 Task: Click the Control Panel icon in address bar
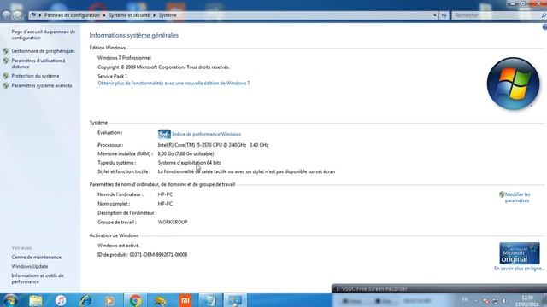pos(33,15)
